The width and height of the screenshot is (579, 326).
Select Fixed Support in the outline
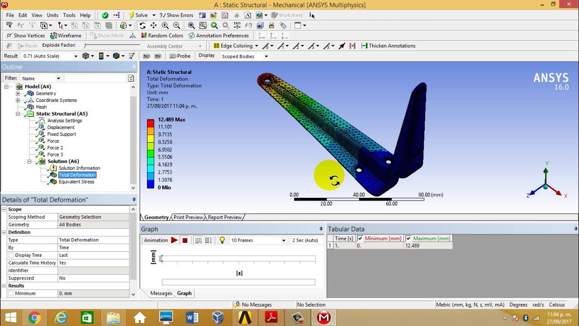[x=62, y=134]
